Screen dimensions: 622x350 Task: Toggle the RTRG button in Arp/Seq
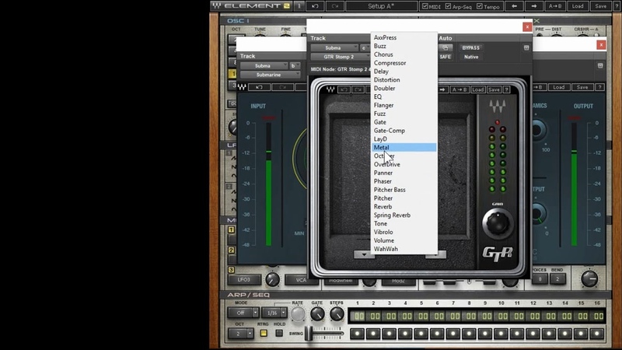pyautogui.click(x=263, y=334)
